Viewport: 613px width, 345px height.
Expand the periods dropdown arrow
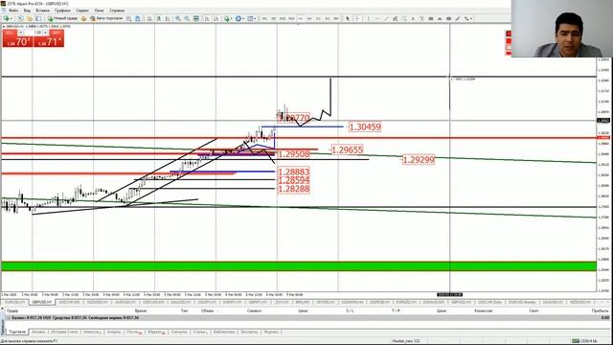243,18
